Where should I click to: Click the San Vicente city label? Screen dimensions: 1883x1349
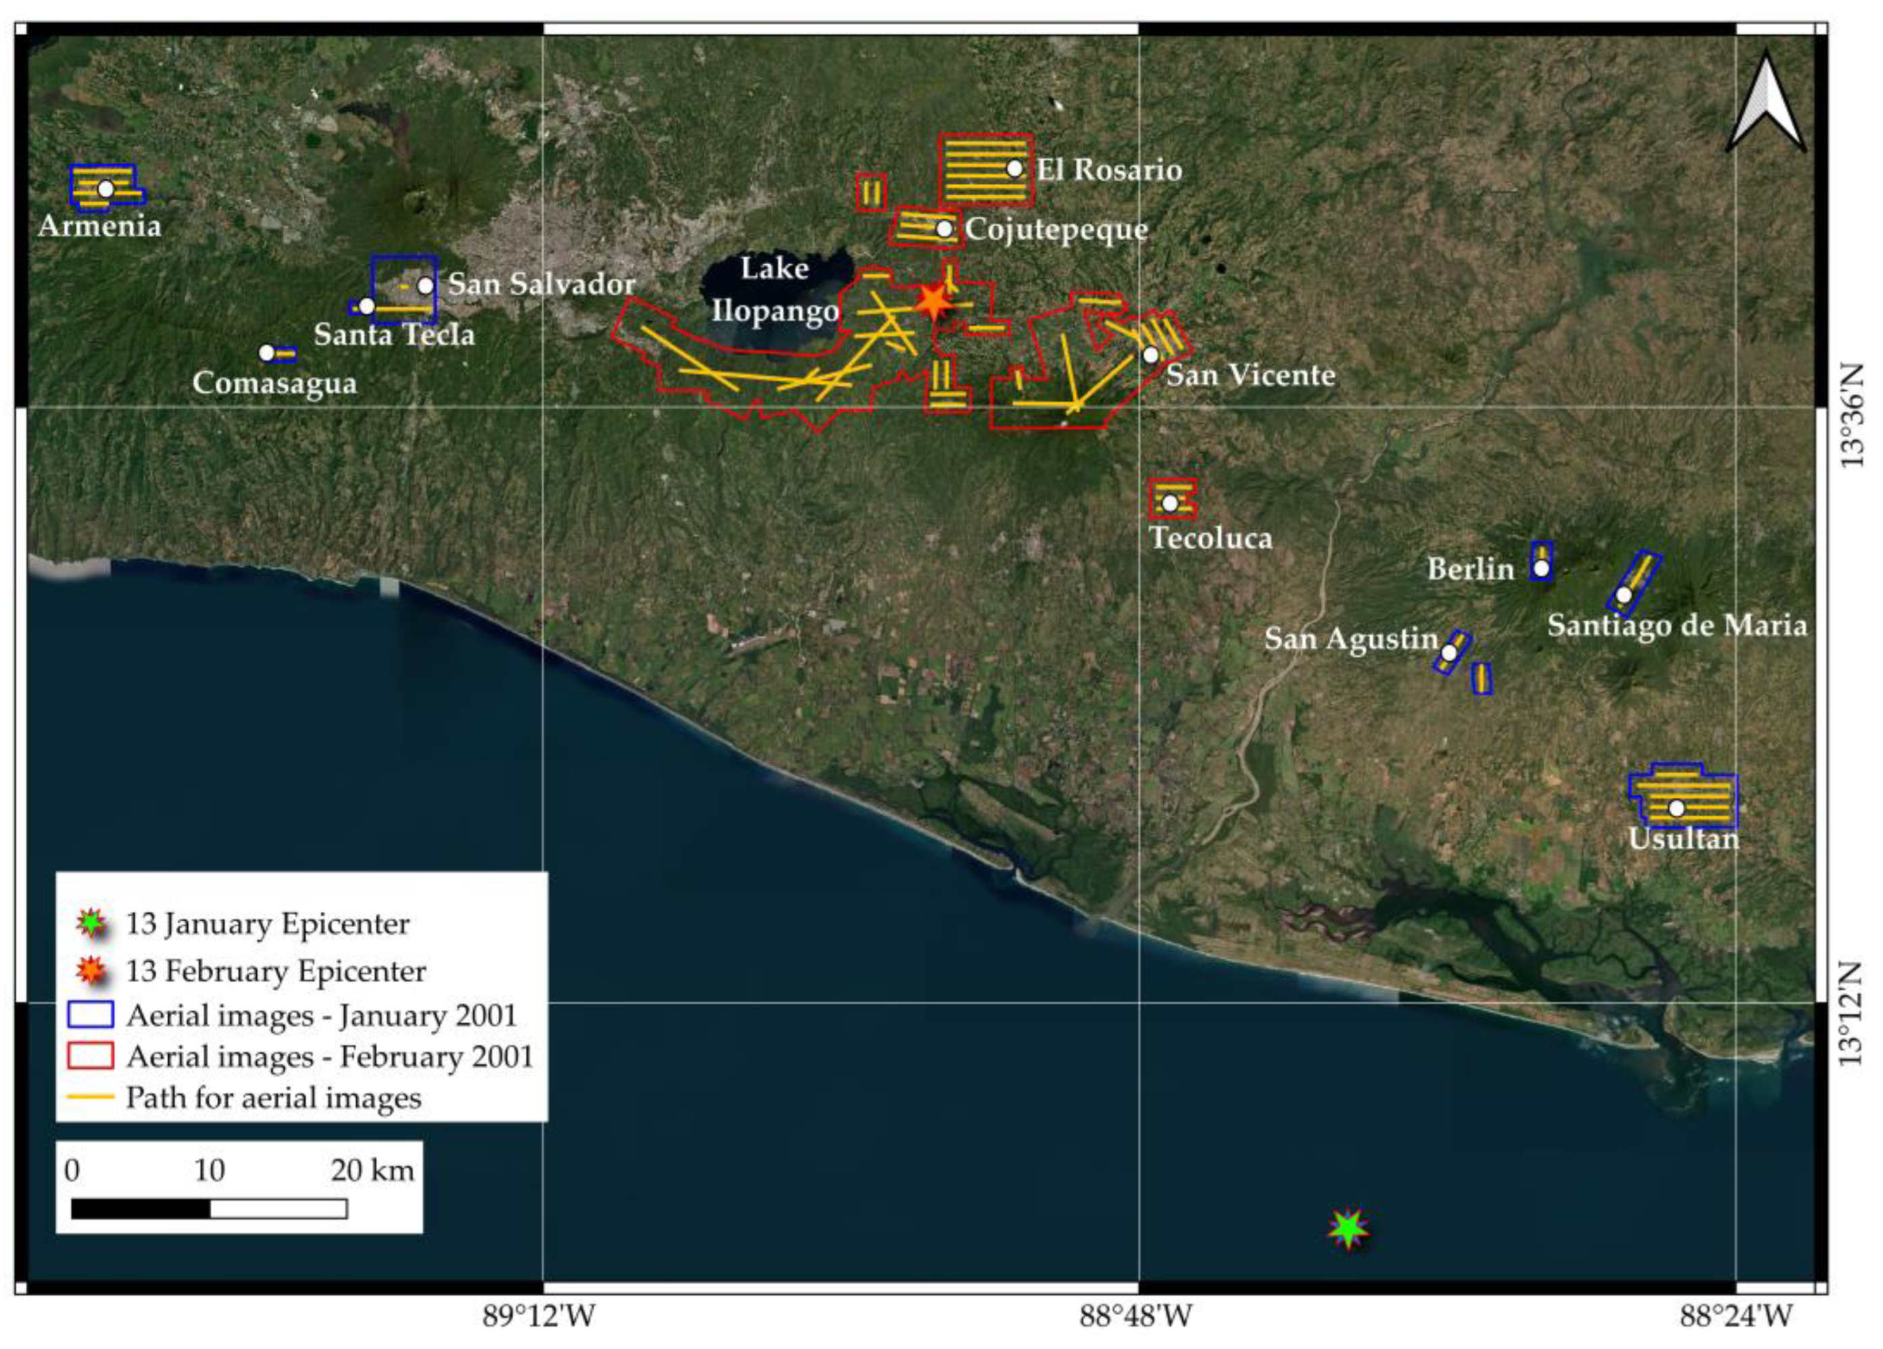click(x=1250, y=375)
